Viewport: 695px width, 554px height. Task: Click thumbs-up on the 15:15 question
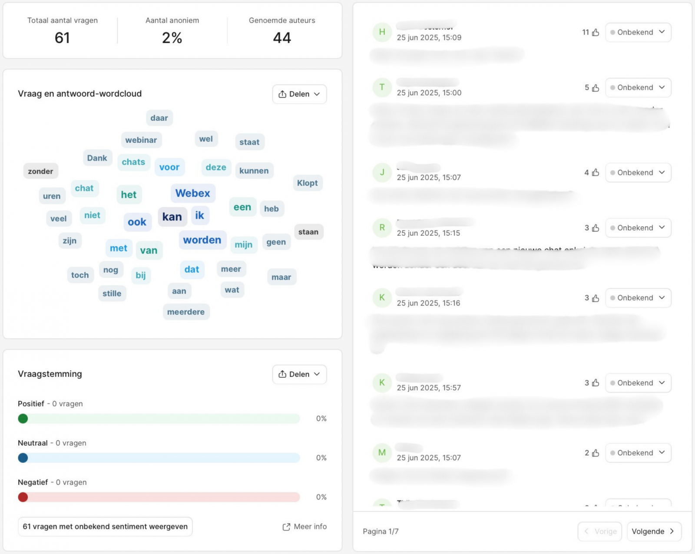tap(595, 228)
